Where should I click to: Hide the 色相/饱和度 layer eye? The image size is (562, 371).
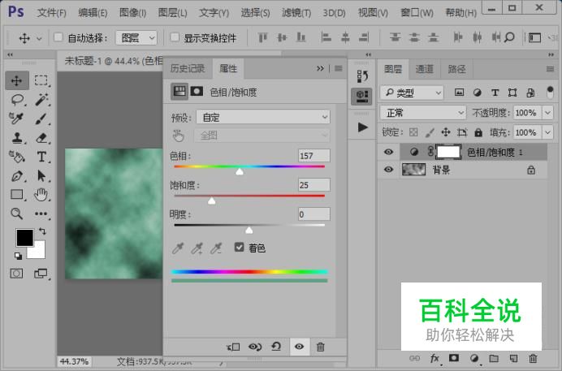(388, 152)
